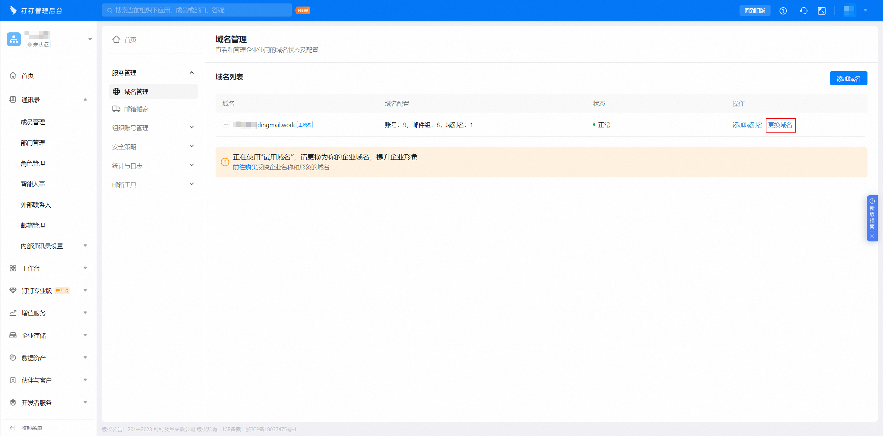Close the 新版指南 side tab
This screenshot has height=436, width=883.
pos(872,236)
